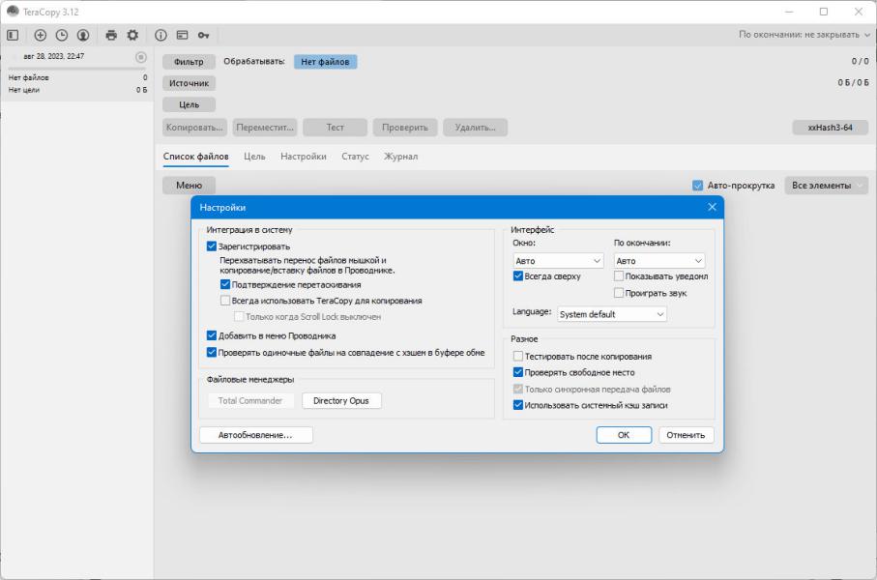Screen dimensions: 877x580
Task: Open the Окно Авто dropdown
Action: [558, 261]
